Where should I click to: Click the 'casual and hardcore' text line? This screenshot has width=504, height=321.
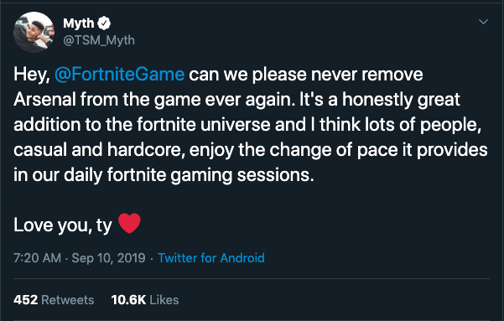pos(251,150)
